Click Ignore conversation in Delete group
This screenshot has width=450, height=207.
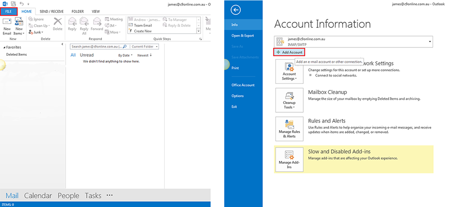(x=36, y=19)
